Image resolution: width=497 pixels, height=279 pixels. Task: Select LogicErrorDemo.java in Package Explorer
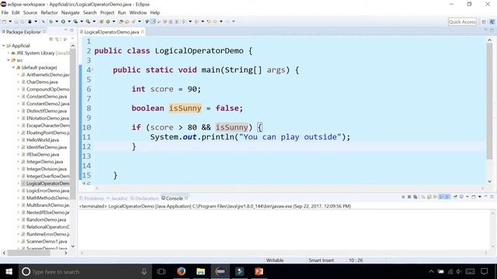(x=47, y=191)
